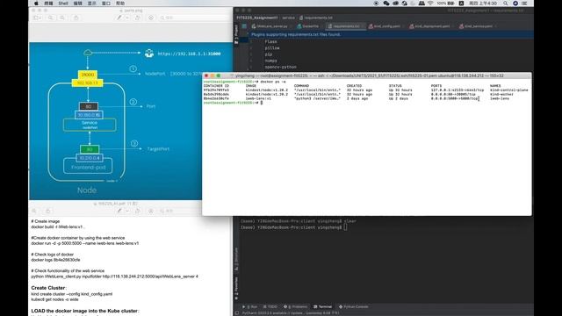Click the project view icon left of editor tabs
The width and height of the screenshot is (562, 316).
[244, 26]
